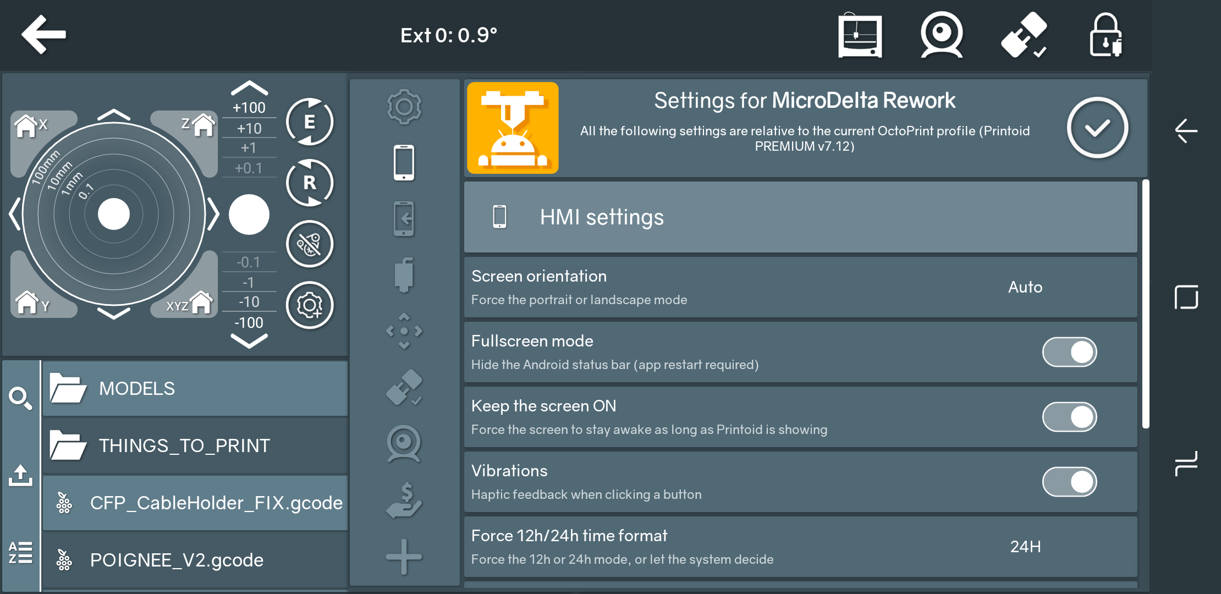Turn off Vibrations haptic feedback switch

coord(1069,482)
